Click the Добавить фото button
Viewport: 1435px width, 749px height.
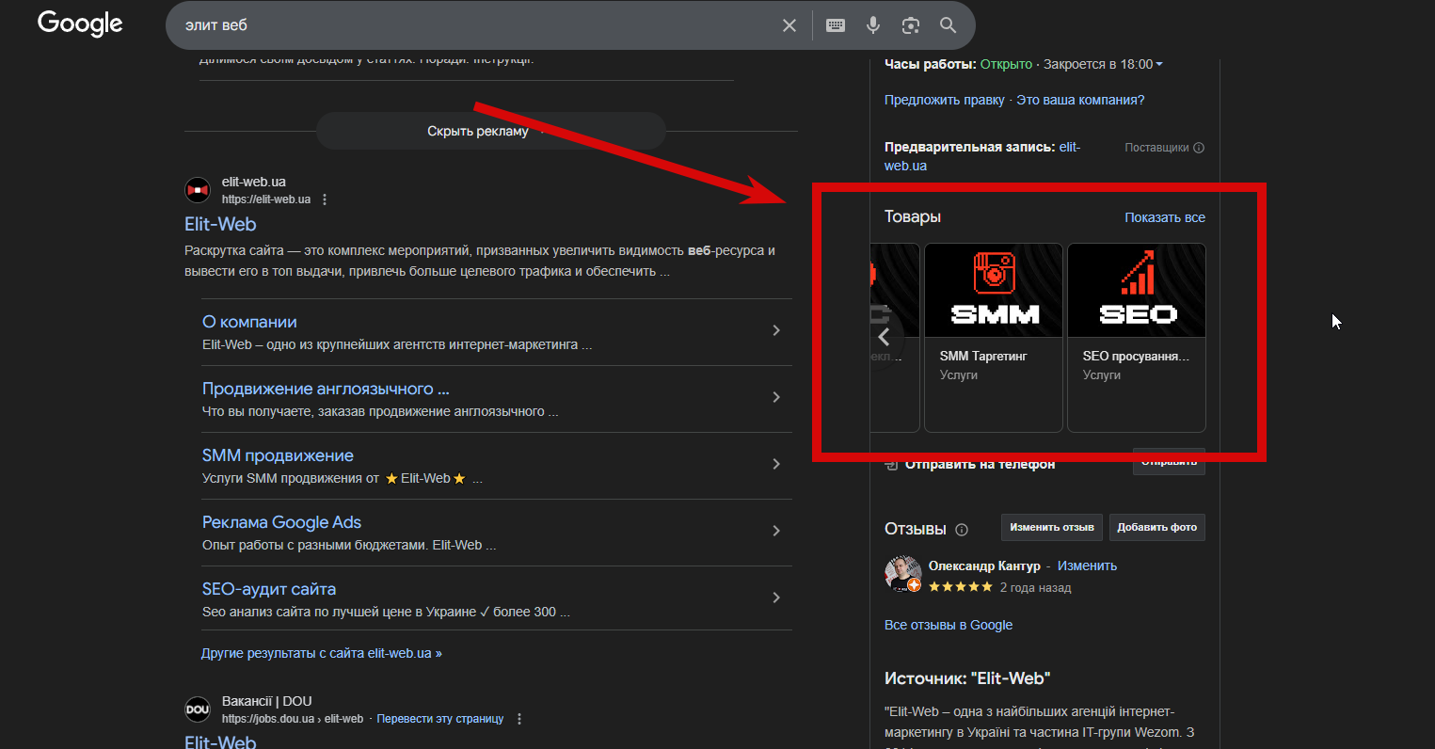coord(1157,528)
